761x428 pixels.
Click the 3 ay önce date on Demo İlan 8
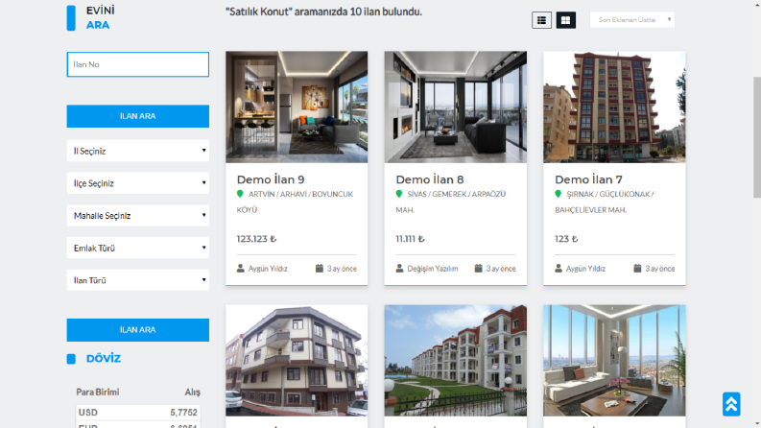pyautogui.click(x=501, y=269)
